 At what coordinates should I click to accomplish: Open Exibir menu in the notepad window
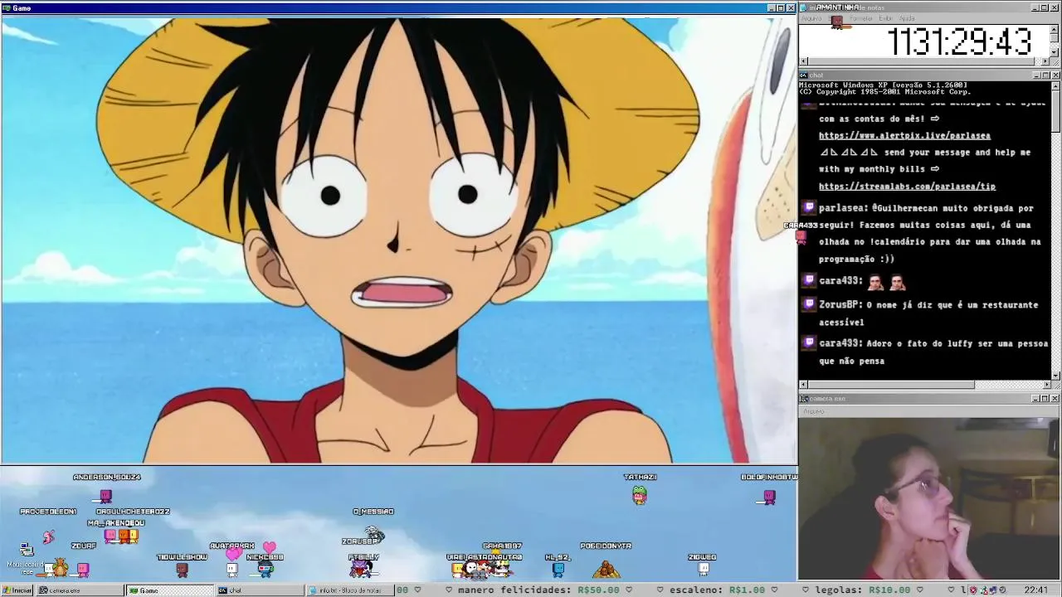point(886,18)
